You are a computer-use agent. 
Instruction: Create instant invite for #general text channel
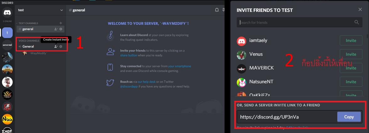pyautogui.click(x=56, y=29)
